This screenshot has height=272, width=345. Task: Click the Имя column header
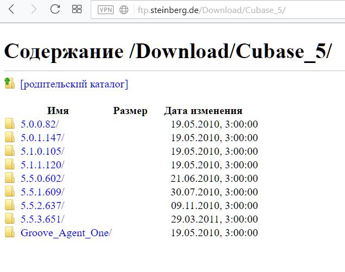coord(58,111)
